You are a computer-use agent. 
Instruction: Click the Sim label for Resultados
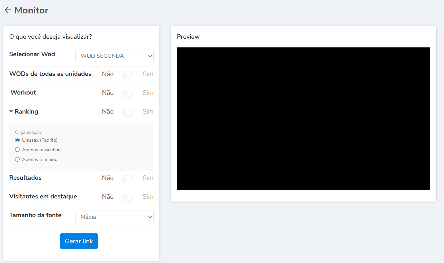tap(148, 178)
